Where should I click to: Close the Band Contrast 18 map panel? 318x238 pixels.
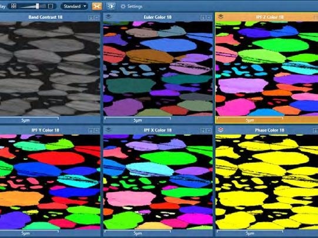(x=97, y=18)
